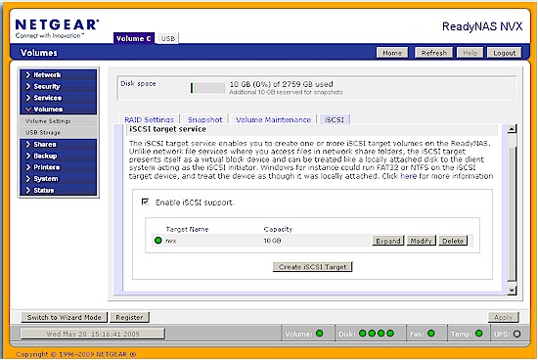Delete the nvx iSCSI target
Viewport: 538px width, 360px height.
[453, 241]
